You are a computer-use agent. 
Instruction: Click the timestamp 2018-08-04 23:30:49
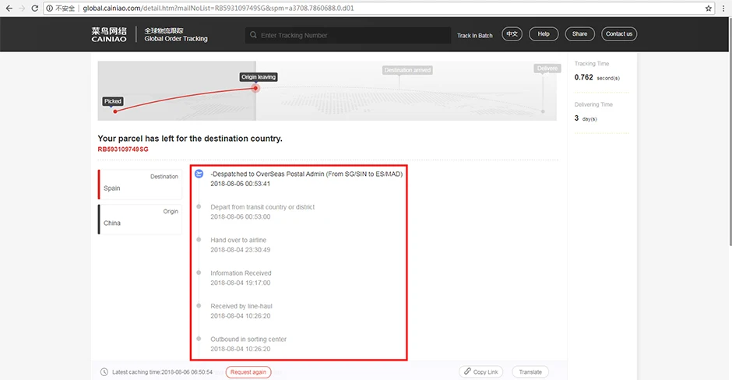click(240, 250)
